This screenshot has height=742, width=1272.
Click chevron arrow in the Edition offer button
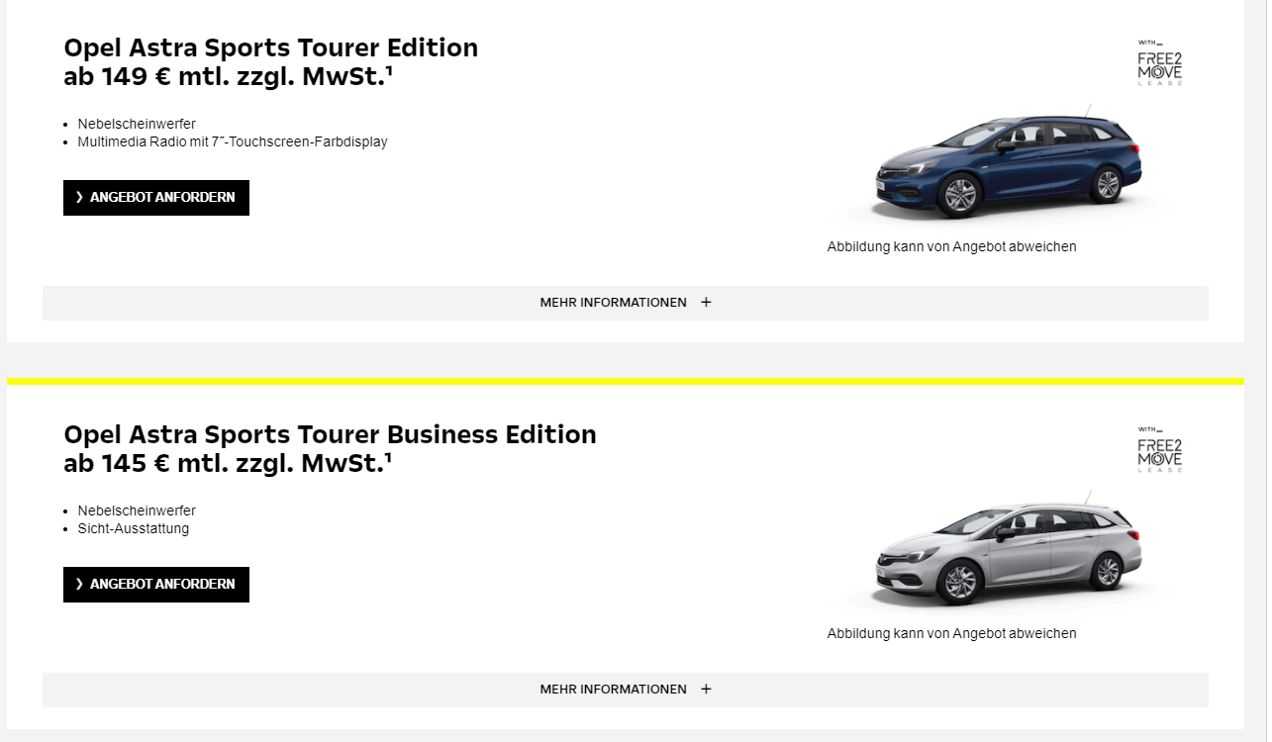79,198
